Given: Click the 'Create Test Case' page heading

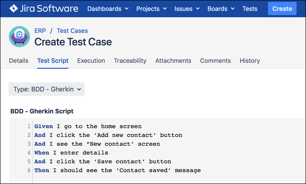Looking at the screenshot, I should [x=73, y=42].
